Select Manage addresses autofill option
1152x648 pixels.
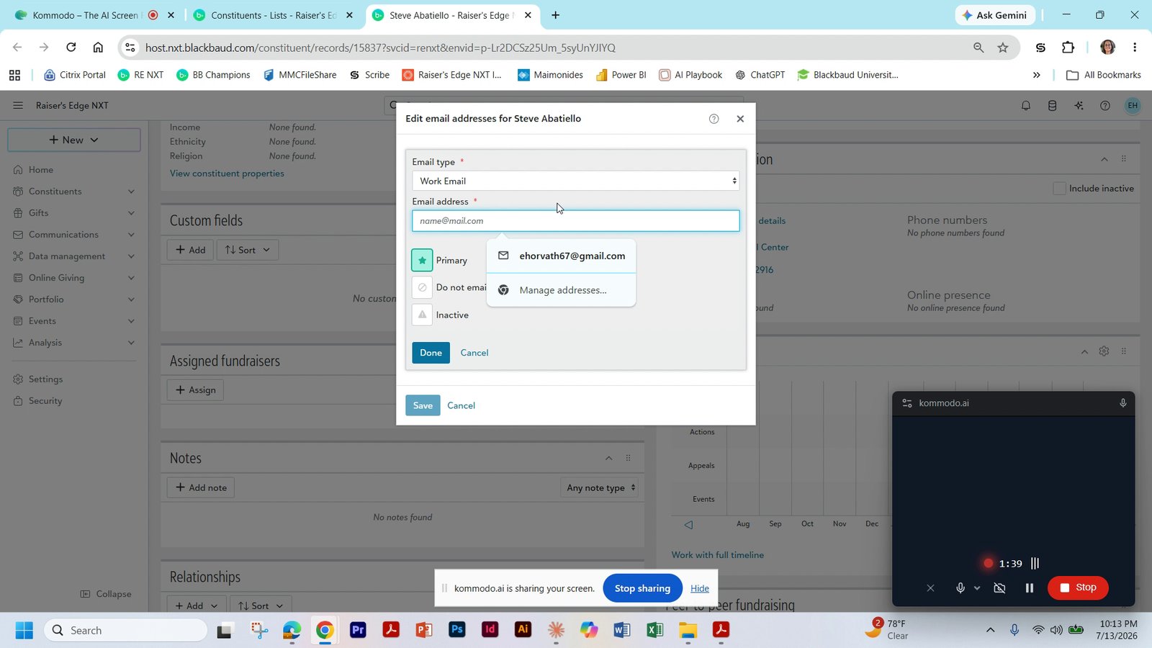pos(562,290)
